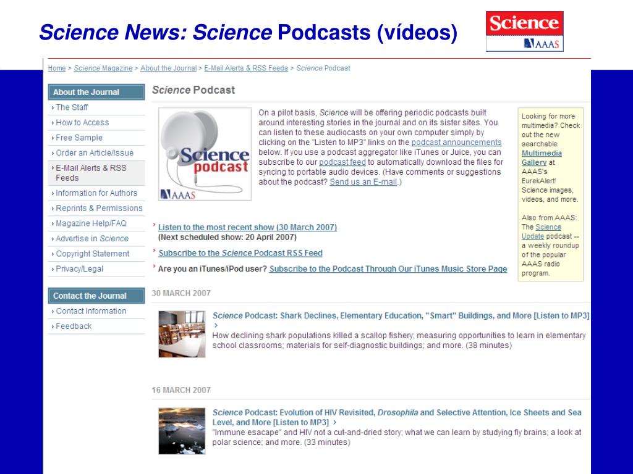Subscribe through iTunes Music Store Page link
Viewport: 633px width, 474px height.
[388, 269]
